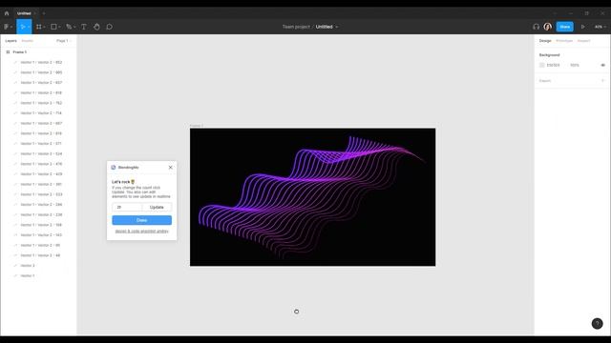Open the Untitled file name dropdown
This screenshot has height=343, width=611.
(337, 27)
